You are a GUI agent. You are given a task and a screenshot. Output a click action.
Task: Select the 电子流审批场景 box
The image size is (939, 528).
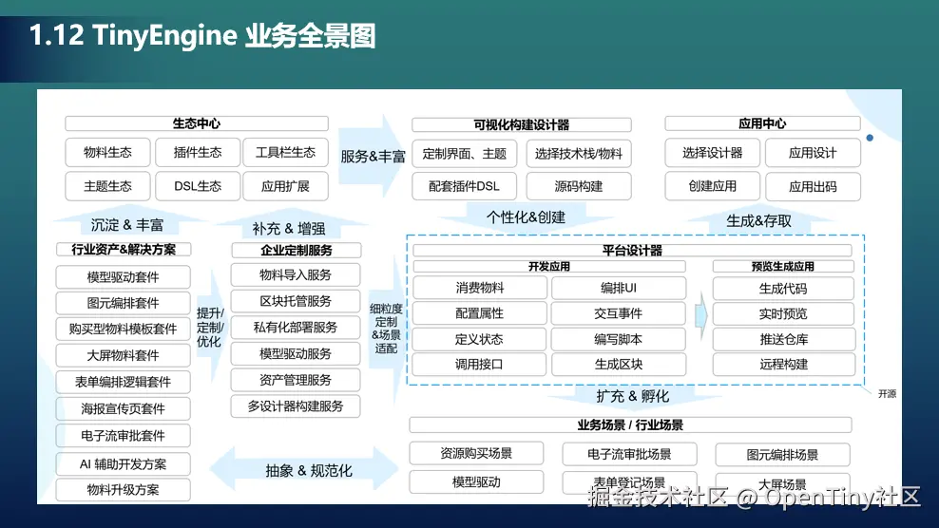coord(629,454)
